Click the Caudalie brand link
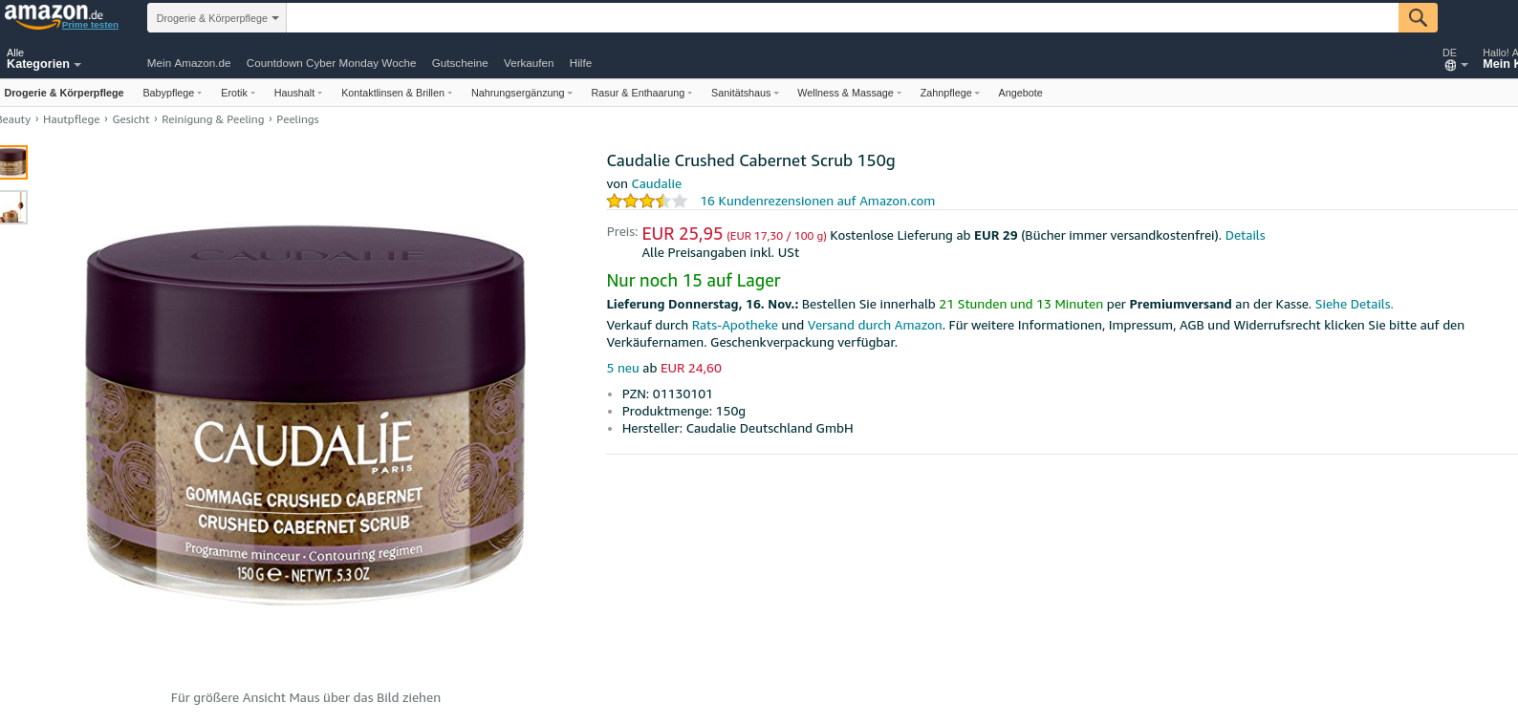This screenshot has height=724, width=1518. [x=656, y=183]
